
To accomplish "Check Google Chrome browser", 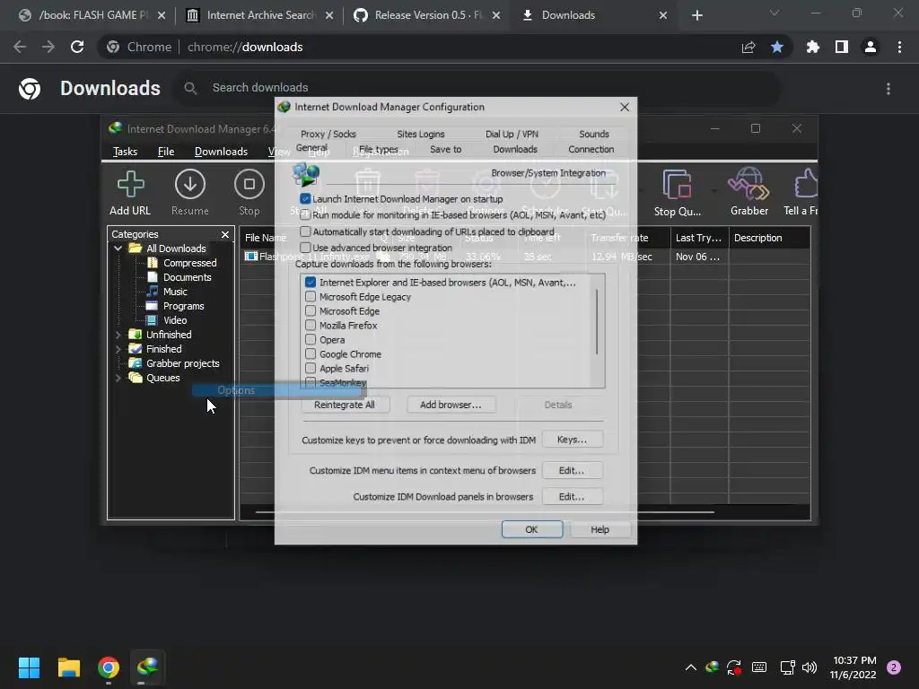I will pos(311,353).
